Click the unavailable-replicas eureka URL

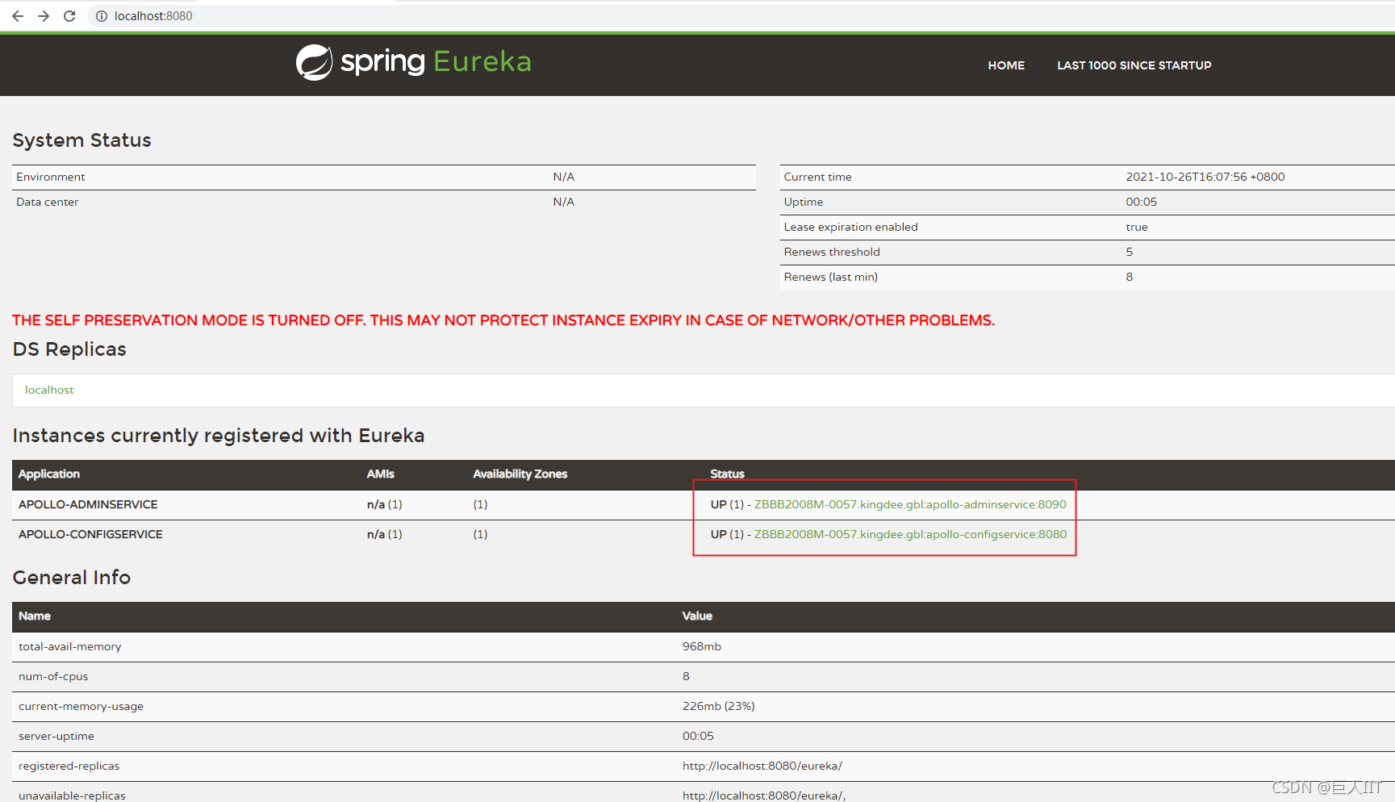click(x=762, y=795)
